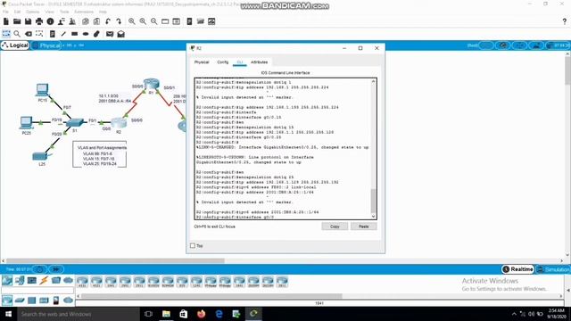Choose the Connections lightning category

44,280
